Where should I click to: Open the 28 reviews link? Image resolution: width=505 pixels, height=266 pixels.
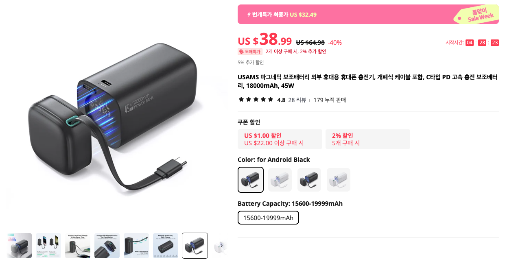click(297, 100)
